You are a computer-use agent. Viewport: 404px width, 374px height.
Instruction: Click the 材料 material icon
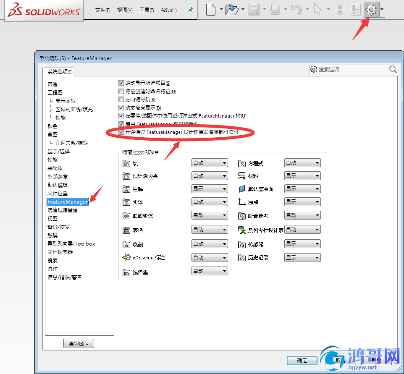[x=241, y=176]
